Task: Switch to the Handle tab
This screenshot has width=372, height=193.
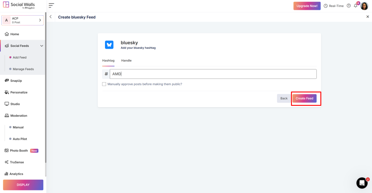Action: pos(126,61)
